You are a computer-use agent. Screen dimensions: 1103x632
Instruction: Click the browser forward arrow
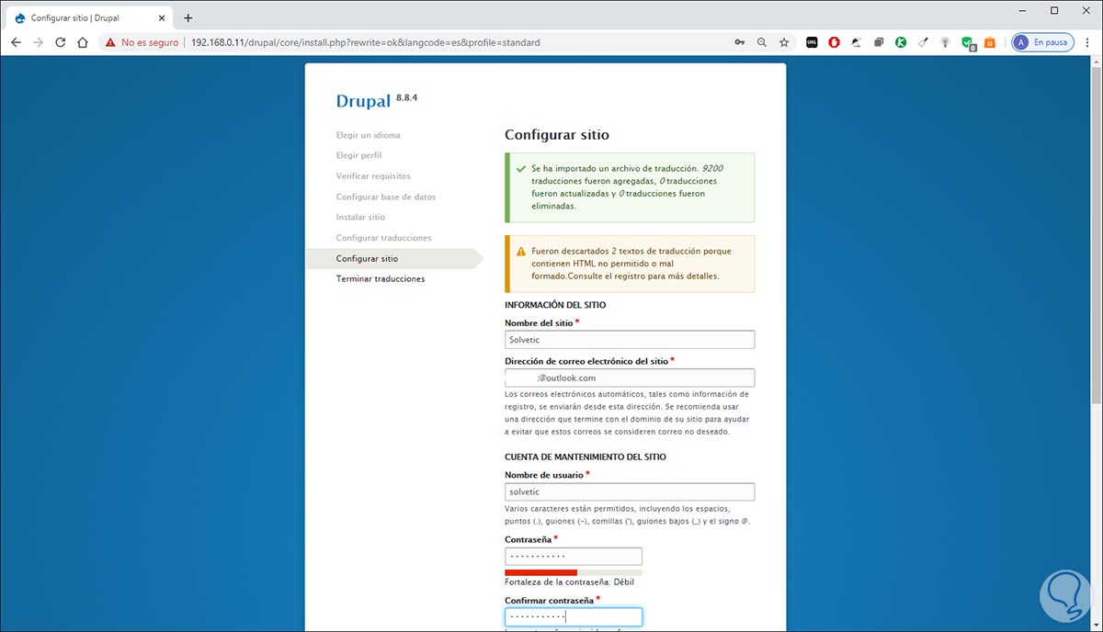coord(38,42)
